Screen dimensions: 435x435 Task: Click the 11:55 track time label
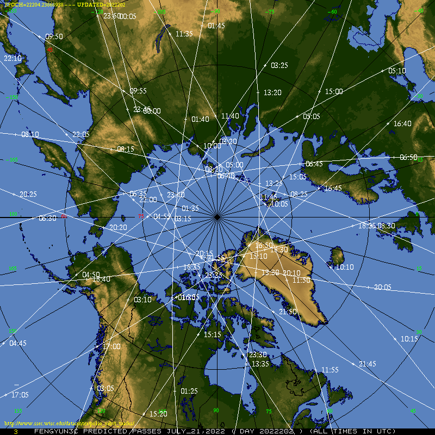pos(330,370)
